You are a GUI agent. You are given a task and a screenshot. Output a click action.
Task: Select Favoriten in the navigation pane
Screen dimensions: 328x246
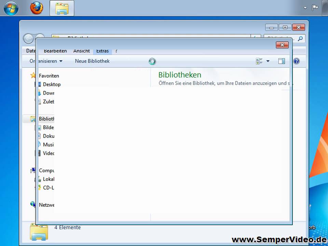click(49, 76)
